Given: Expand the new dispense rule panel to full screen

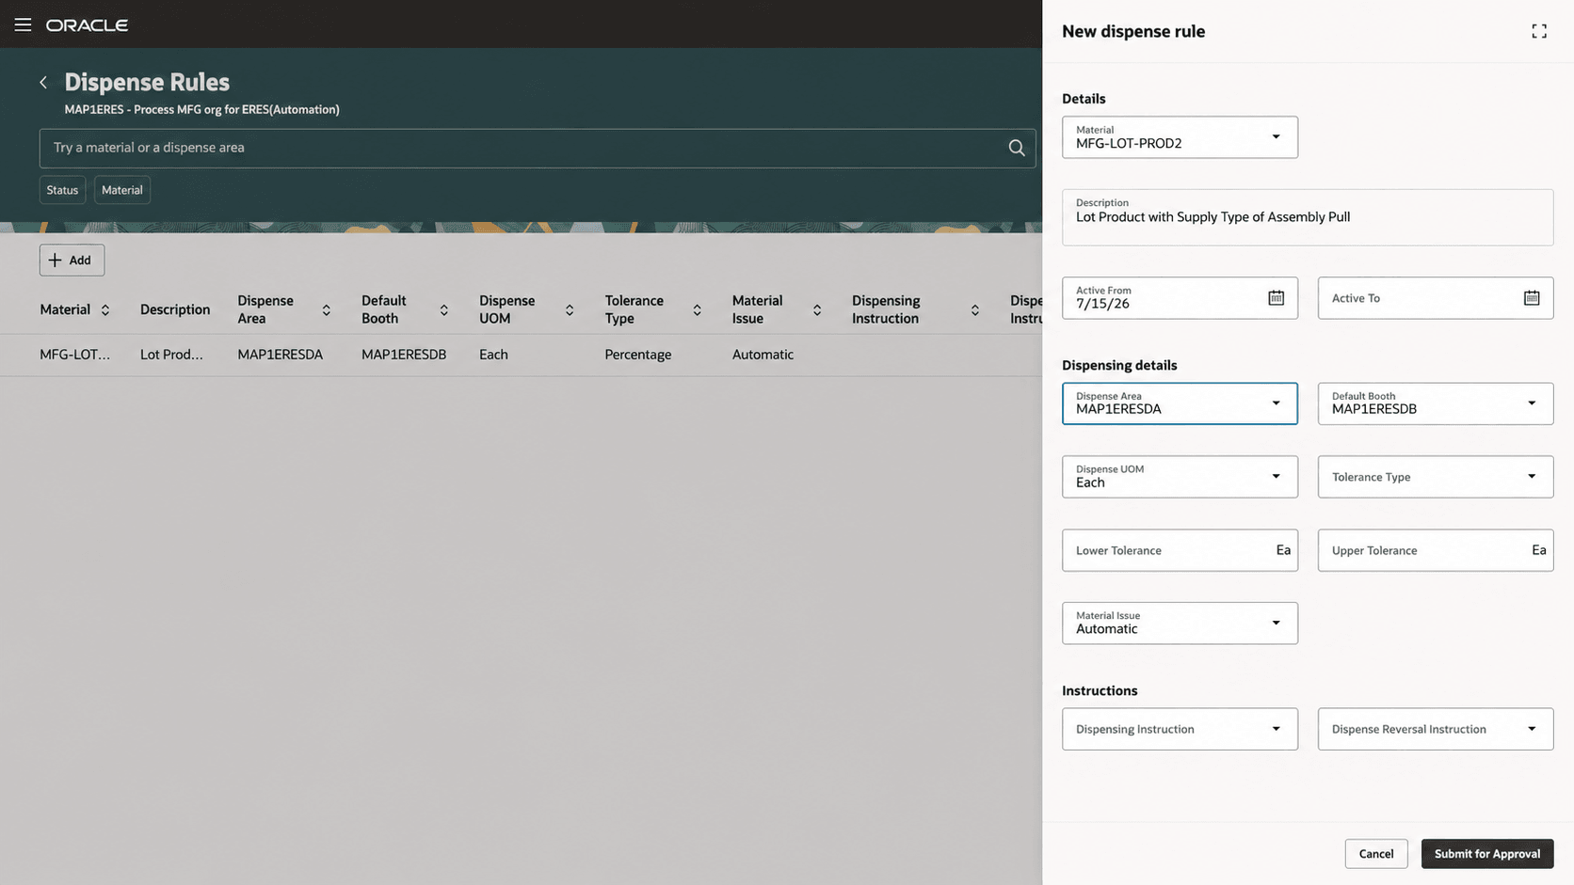Looking at the screenshot, I should click(x=1539, y=31).
